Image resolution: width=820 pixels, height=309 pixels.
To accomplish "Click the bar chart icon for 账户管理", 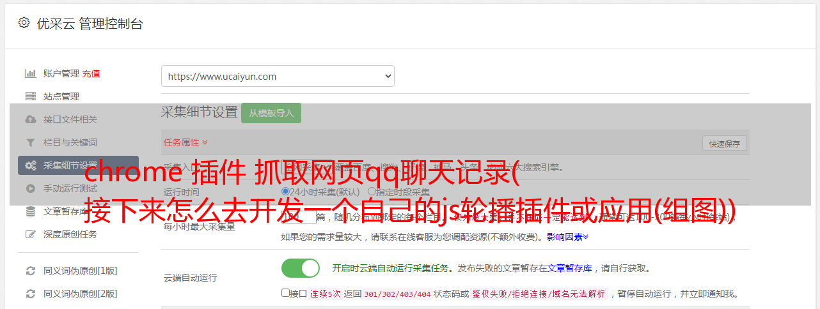I will (x=30, y=73).
